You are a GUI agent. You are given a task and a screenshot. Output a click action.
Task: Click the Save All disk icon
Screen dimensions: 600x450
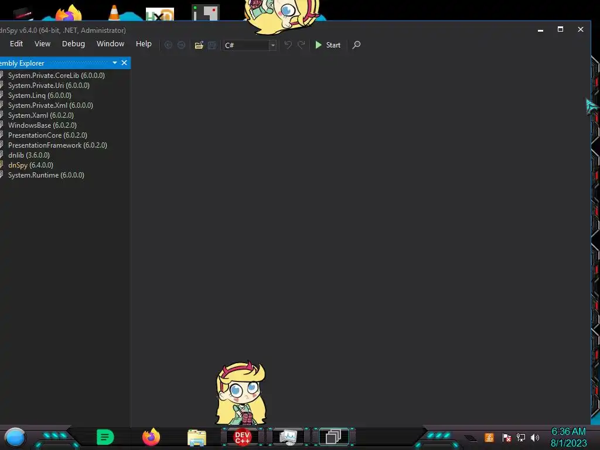point(212,45)
